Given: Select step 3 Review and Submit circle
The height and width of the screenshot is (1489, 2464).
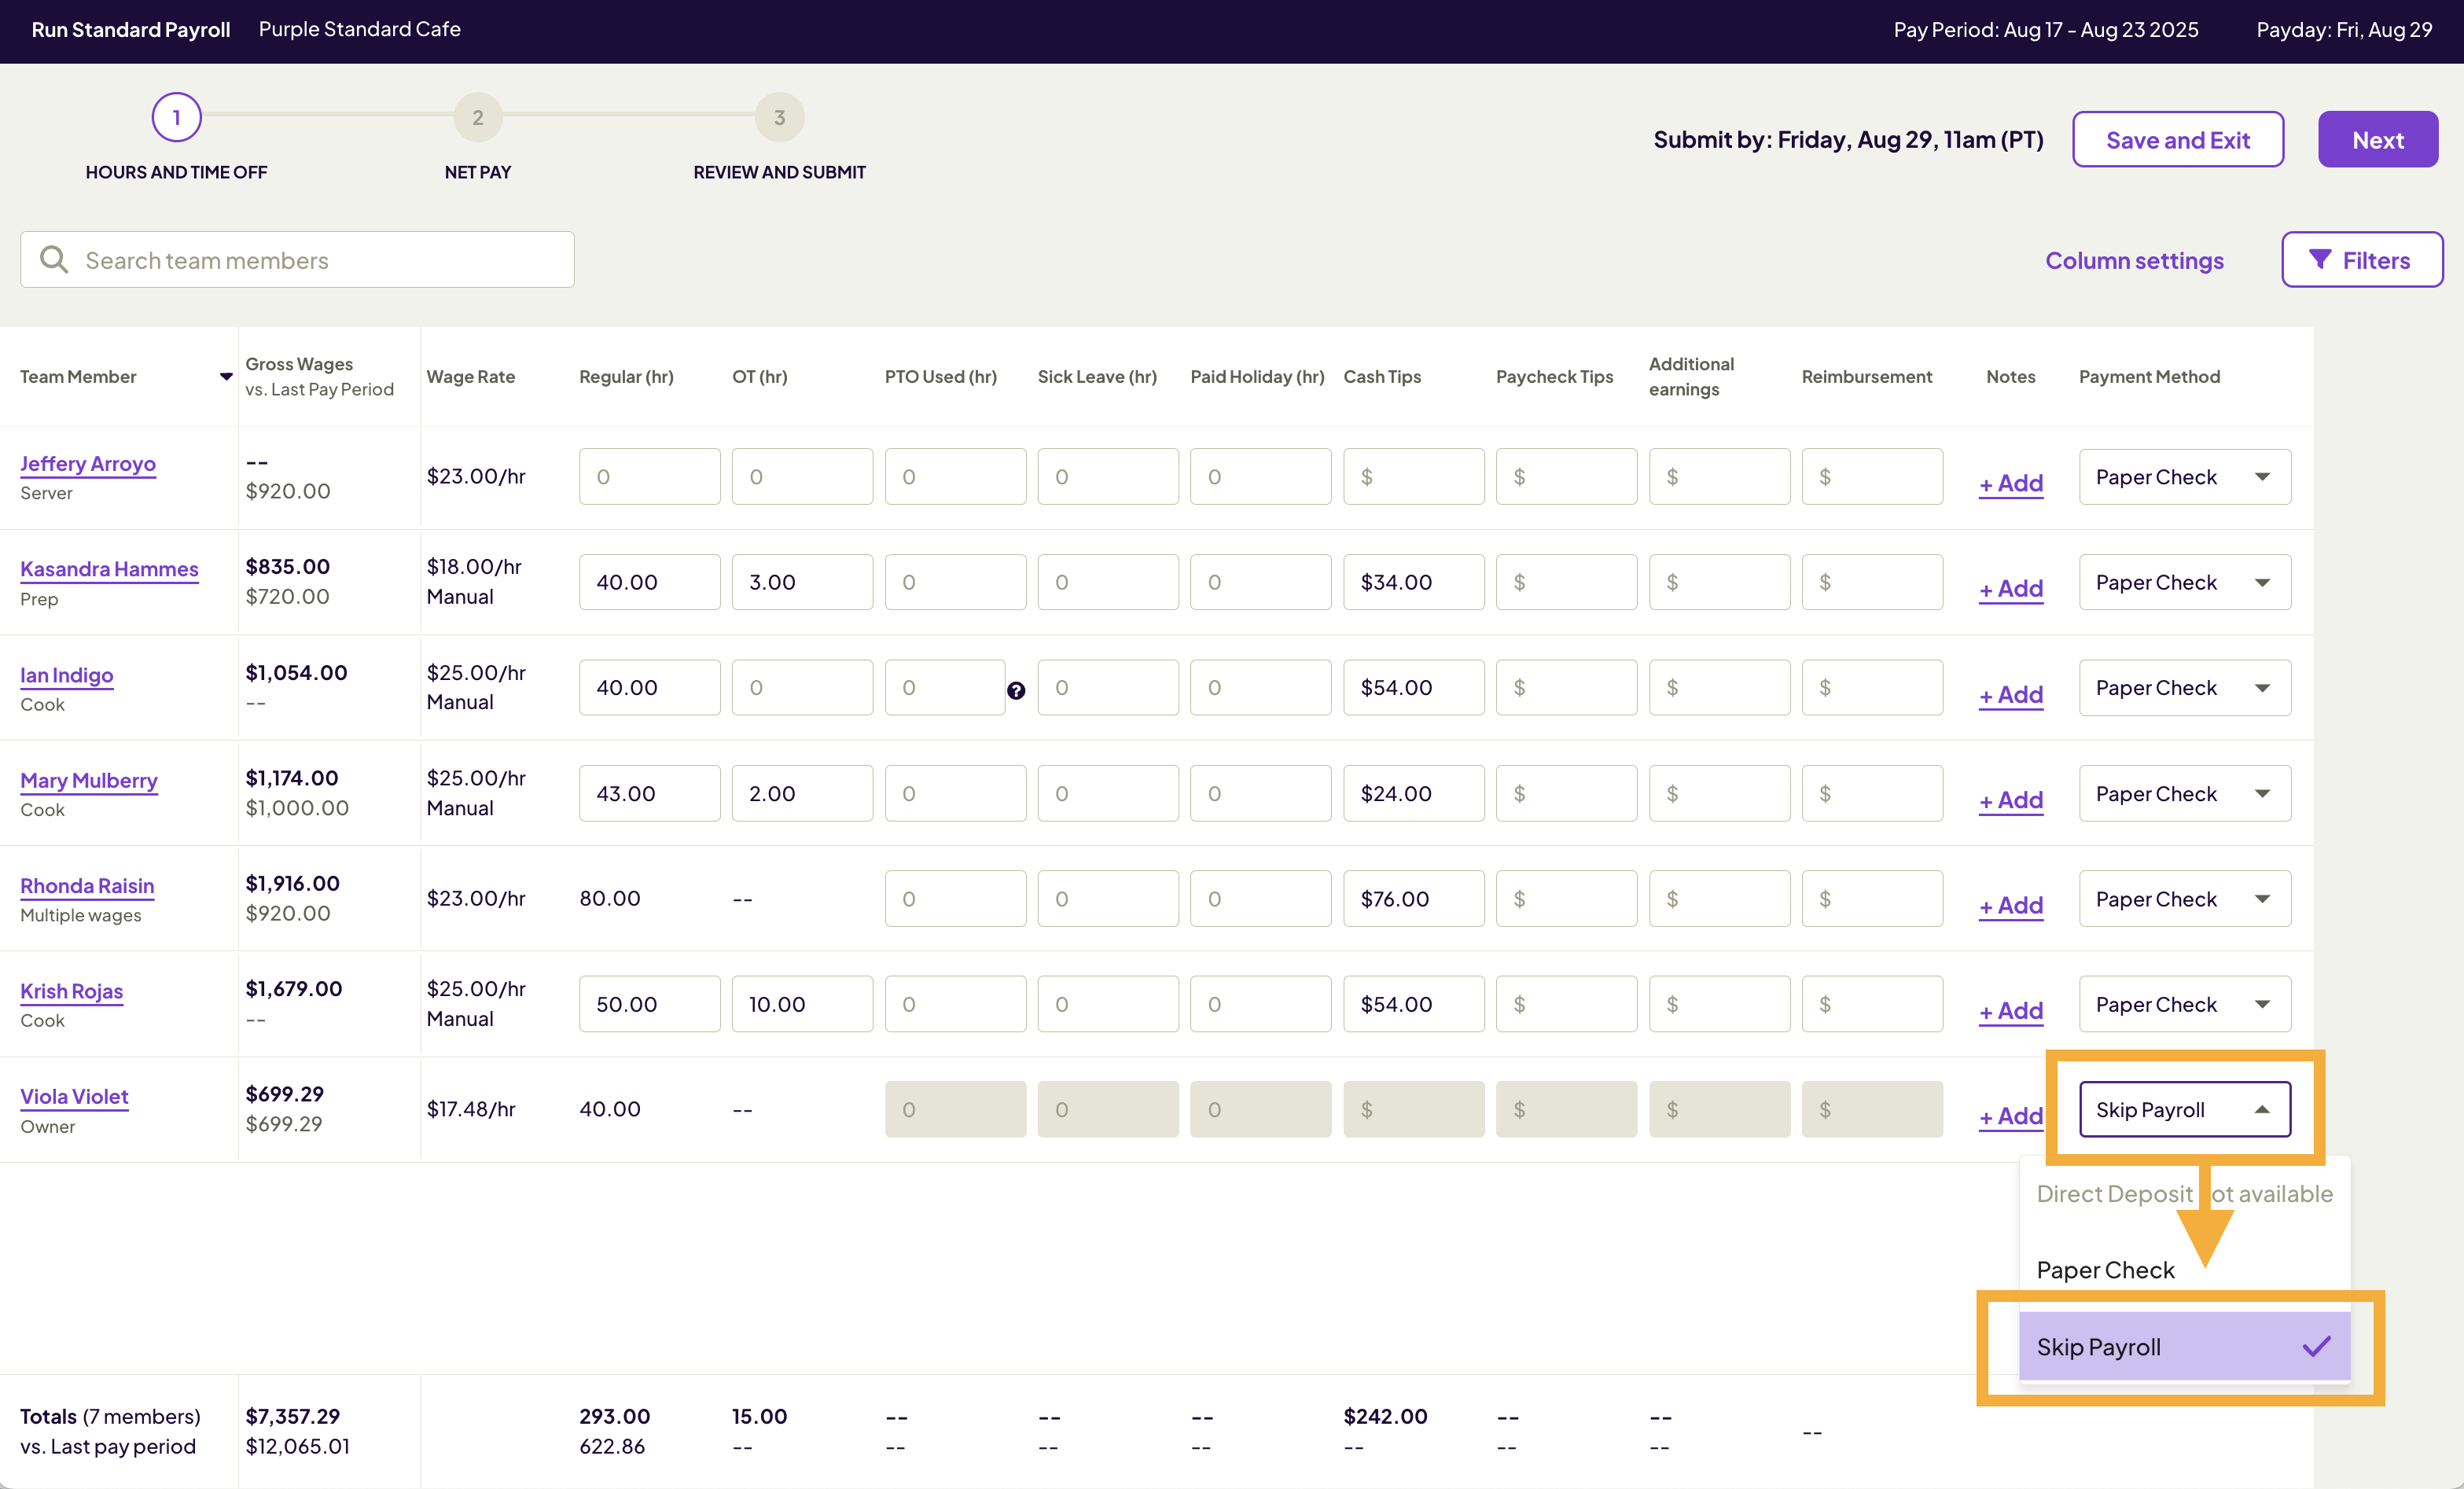Looking at the screenshot, I should 779,117.
